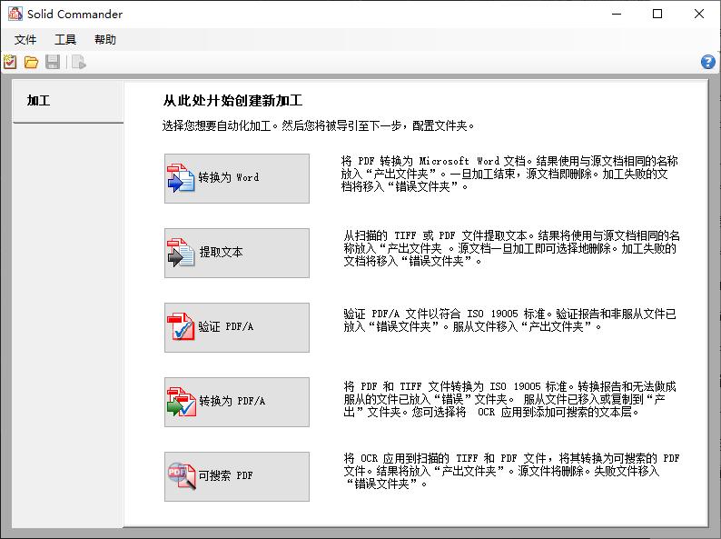Click the description about ISO 19005 验证报告

point(509,320)
